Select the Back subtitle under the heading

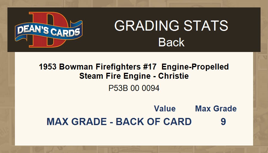(x=171, y=42)
